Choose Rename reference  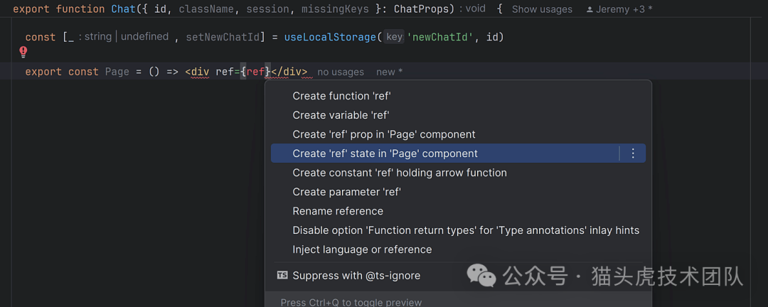point(338,211)
